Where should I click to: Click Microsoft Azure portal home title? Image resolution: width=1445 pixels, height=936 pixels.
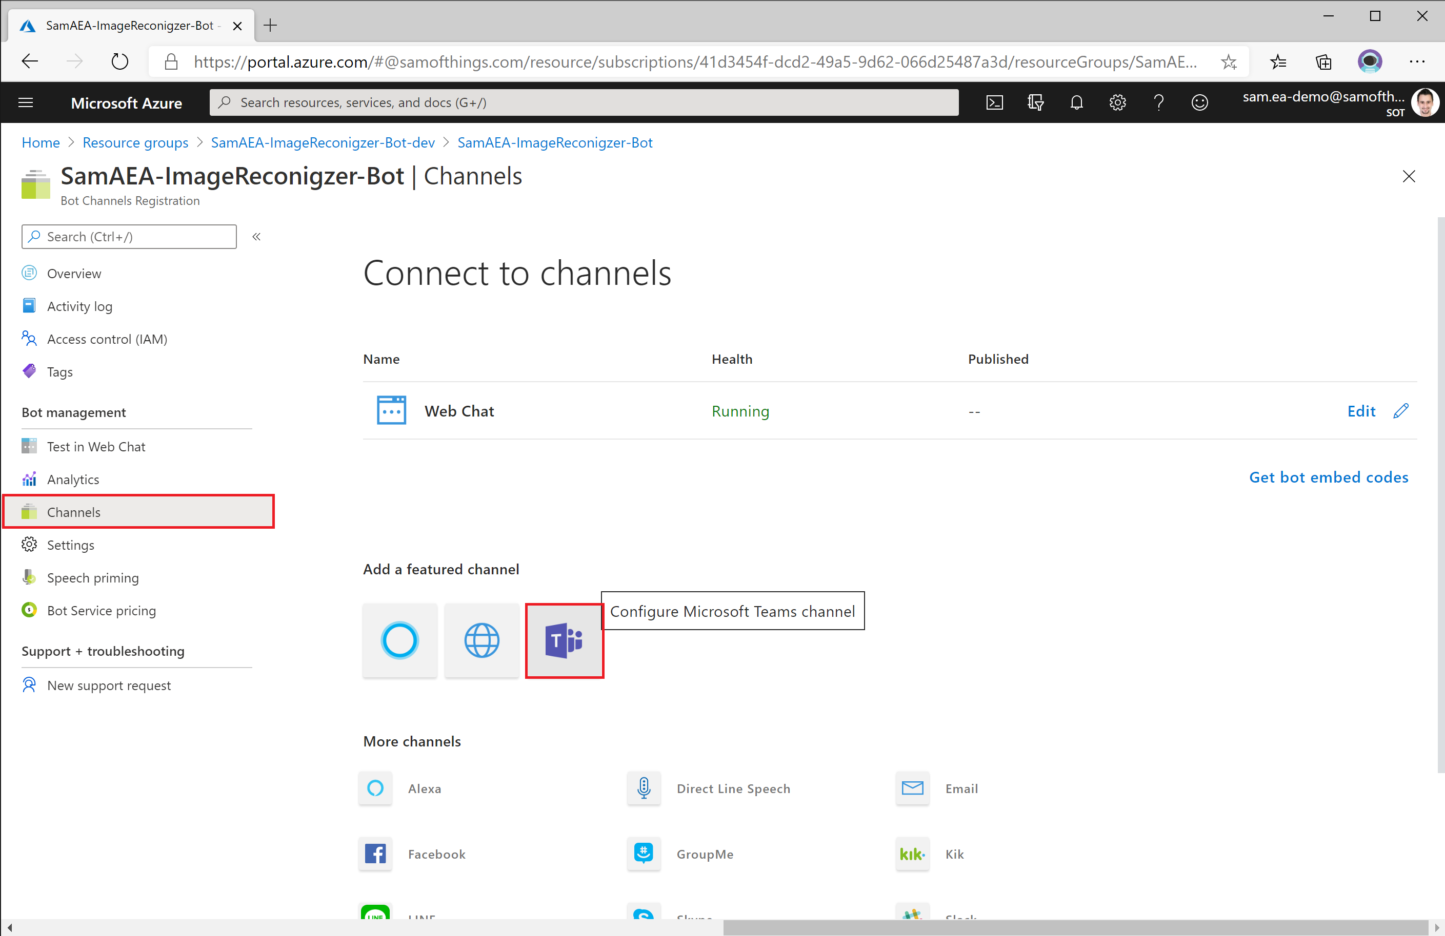(x=126, y=103)
